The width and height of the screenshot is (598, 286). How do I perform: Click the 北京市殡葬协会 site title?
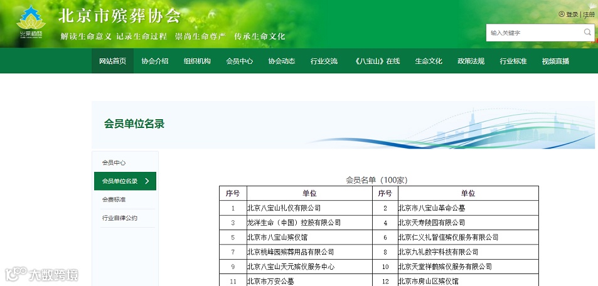point(119,16)
